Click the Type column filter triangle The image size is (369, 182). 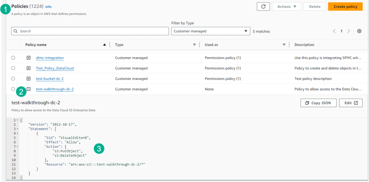click(x=194, y=45)
